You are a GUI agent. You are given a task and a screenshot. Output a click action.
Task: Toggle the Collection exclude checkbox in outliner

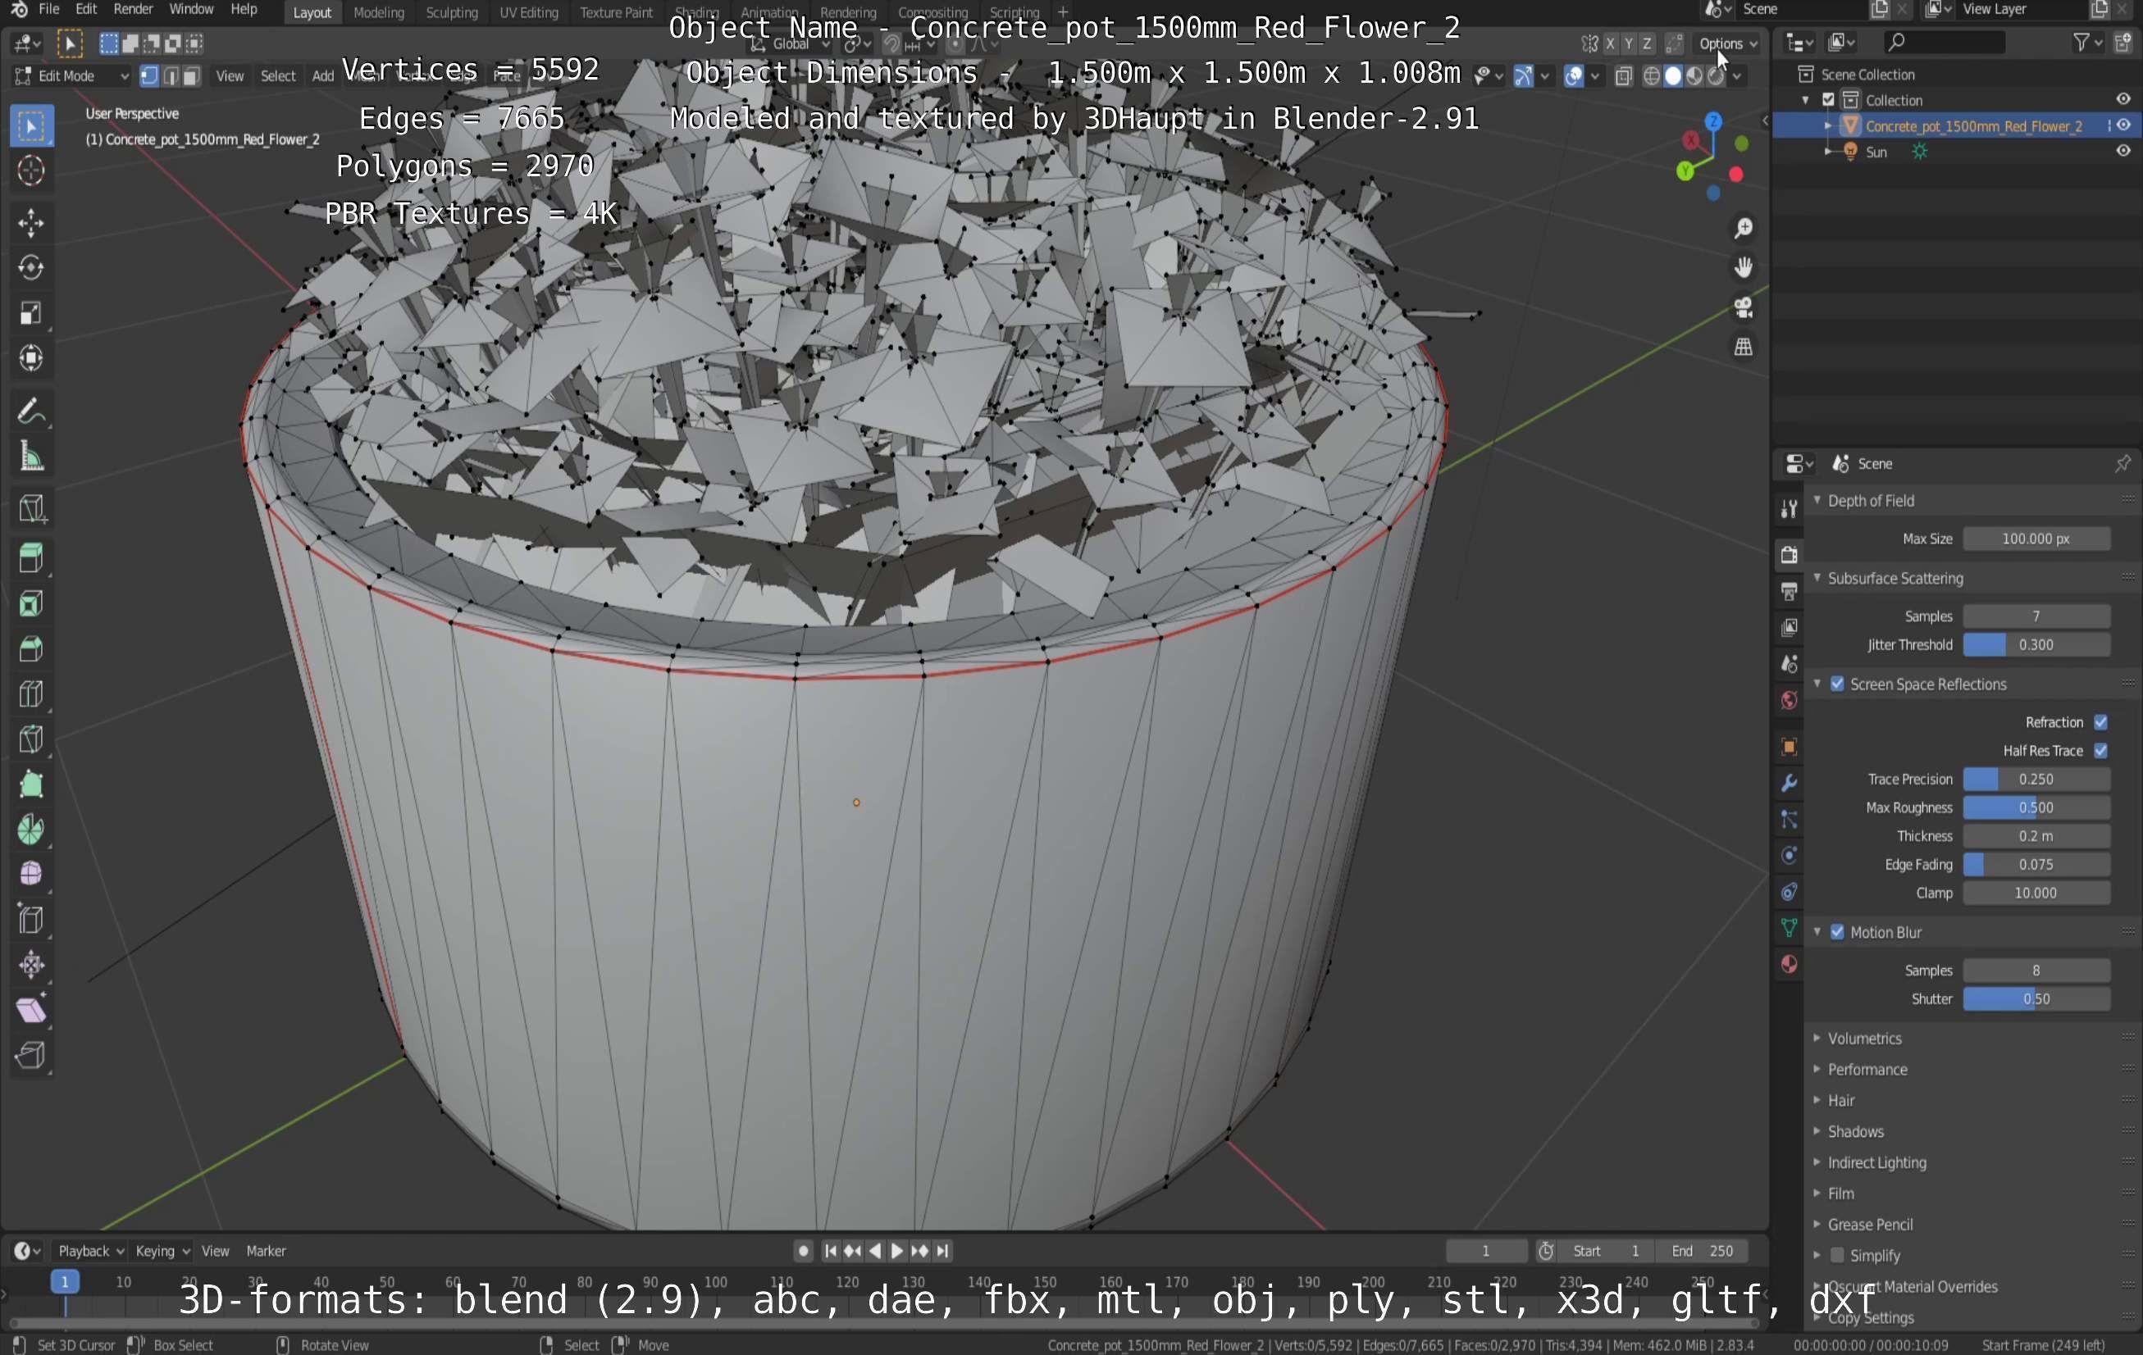[1828, 101]
